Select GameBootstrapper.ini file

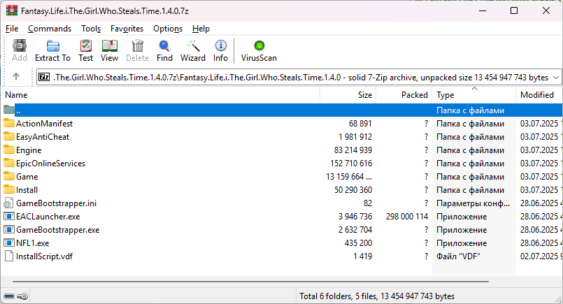pos(57,203)
